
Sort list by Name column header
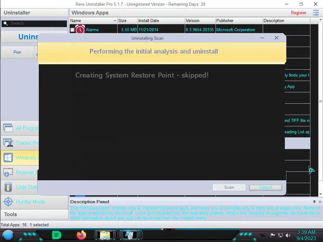click(93, 20)
